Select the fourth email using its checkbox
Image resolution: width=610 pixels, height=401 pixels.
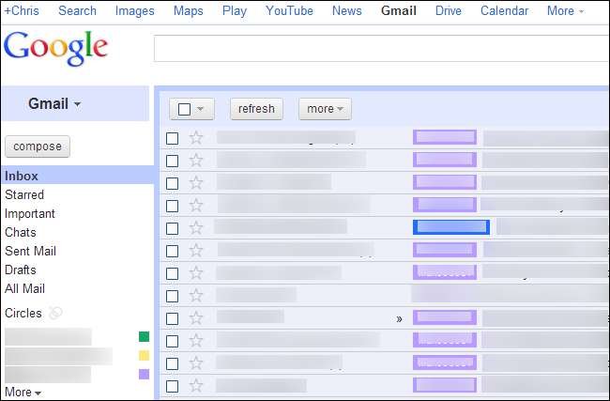172,206
